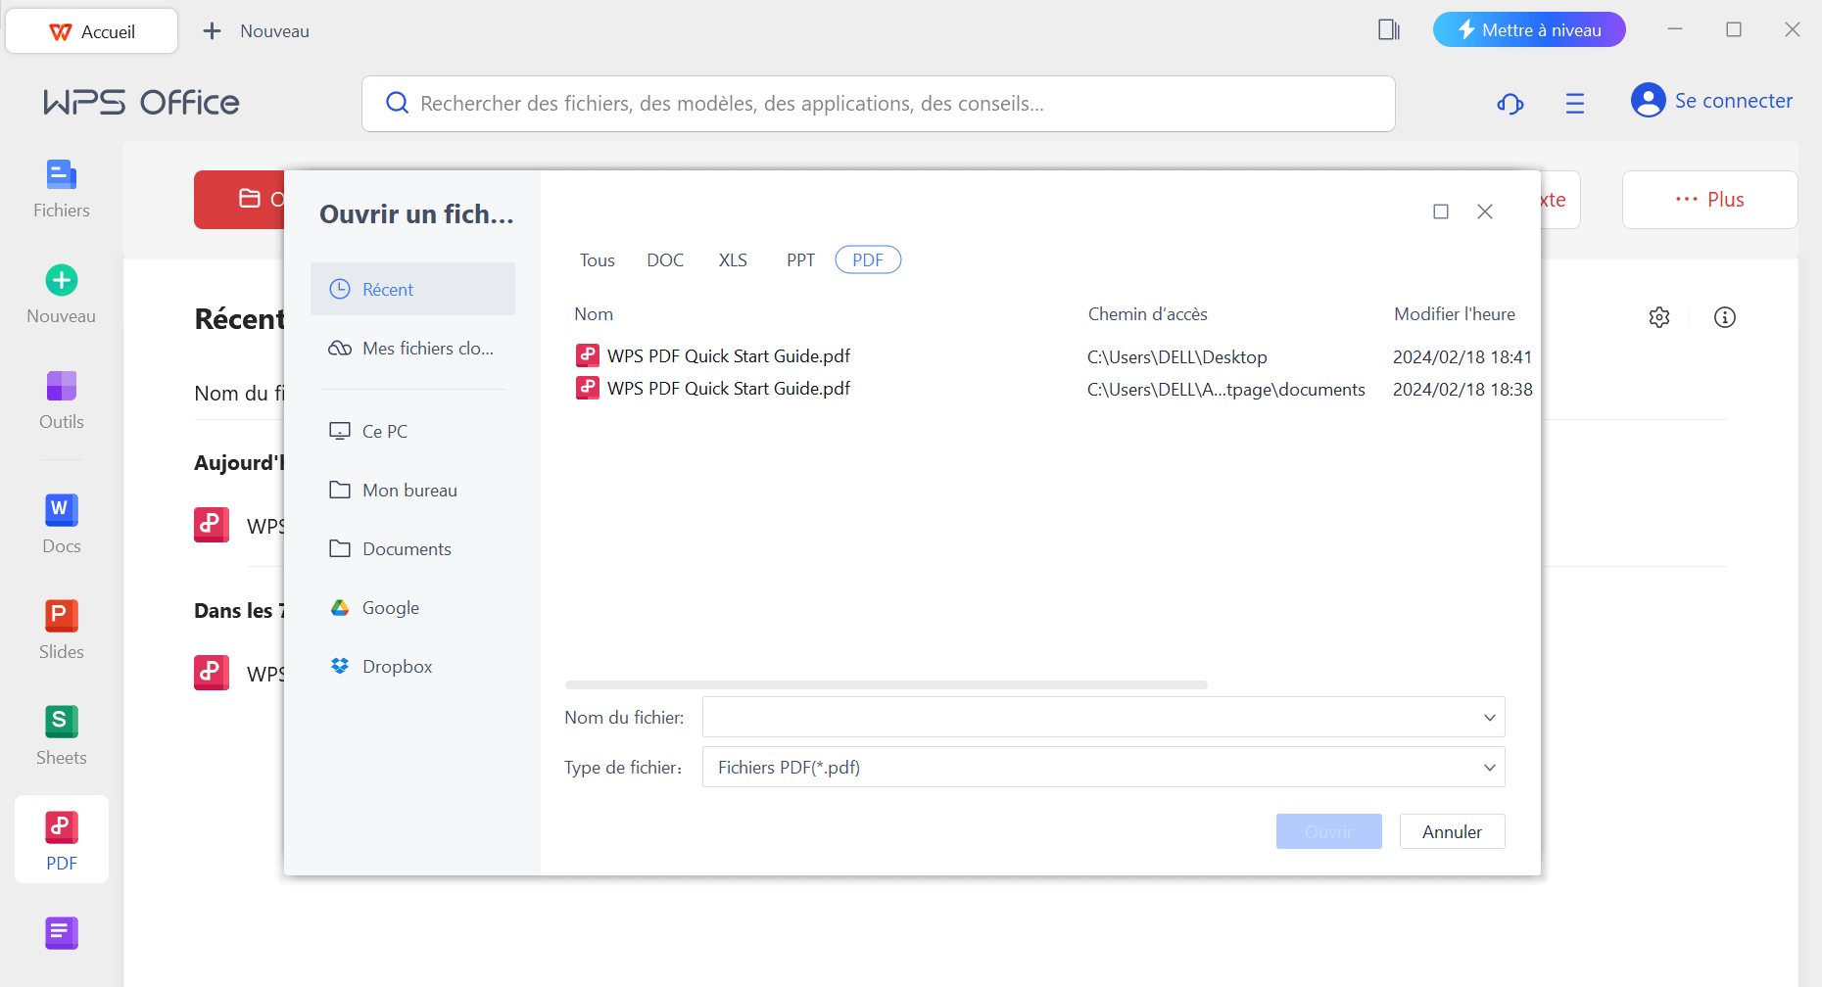Open the Documents location
Screen dimensions: 1822x987
click(412, 549)
